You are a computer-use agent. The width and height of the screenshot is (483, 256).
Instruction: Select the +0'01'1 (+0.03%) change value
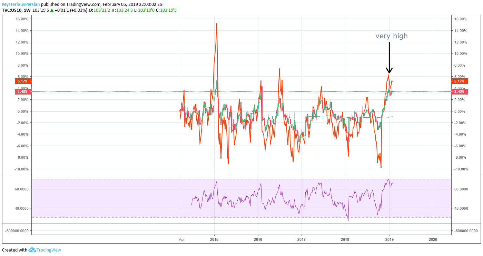71,10
